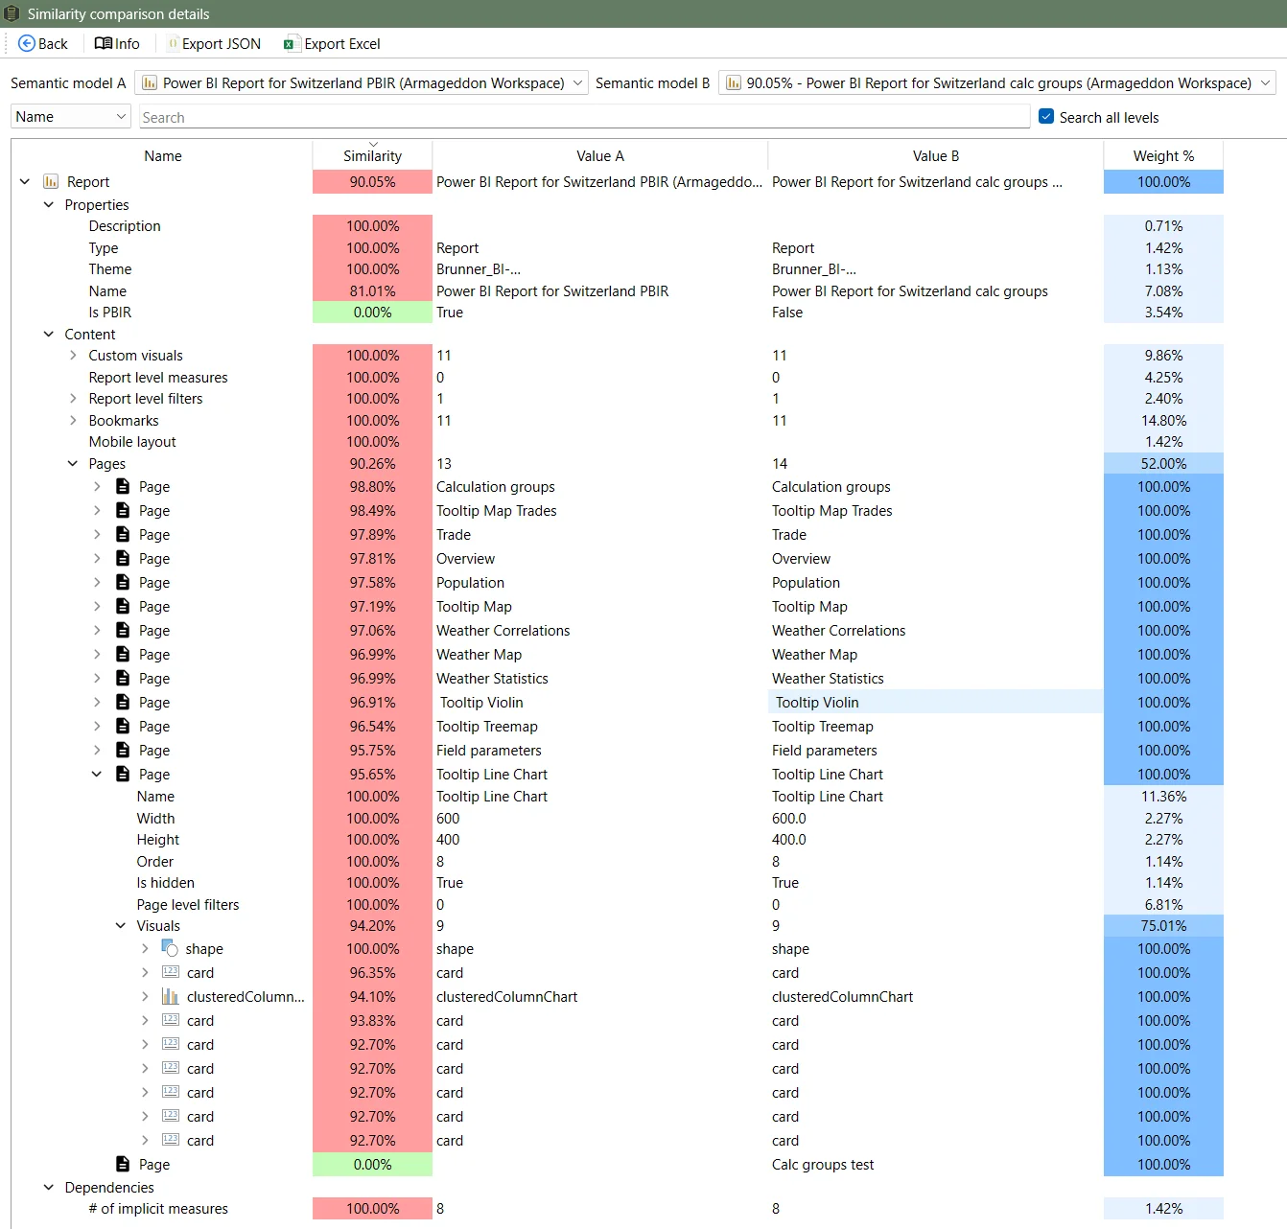Expand the shape visual row

(x=145, y=948)
